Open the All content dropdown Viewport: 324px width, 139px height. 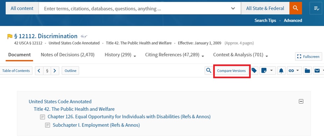click(22, 8)
